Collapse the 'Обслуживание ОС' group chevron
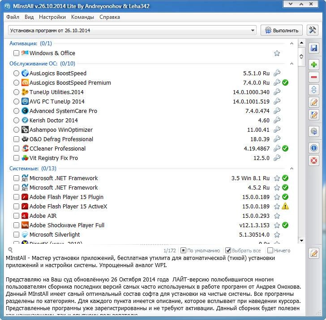Screen dimensions: 326x320 (292, 64)
